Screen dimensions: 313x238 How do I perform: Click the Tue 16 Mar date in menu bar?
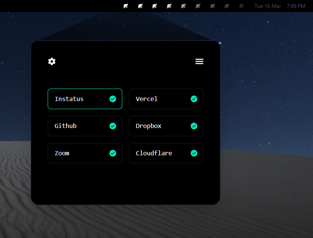tap(268, 6)
